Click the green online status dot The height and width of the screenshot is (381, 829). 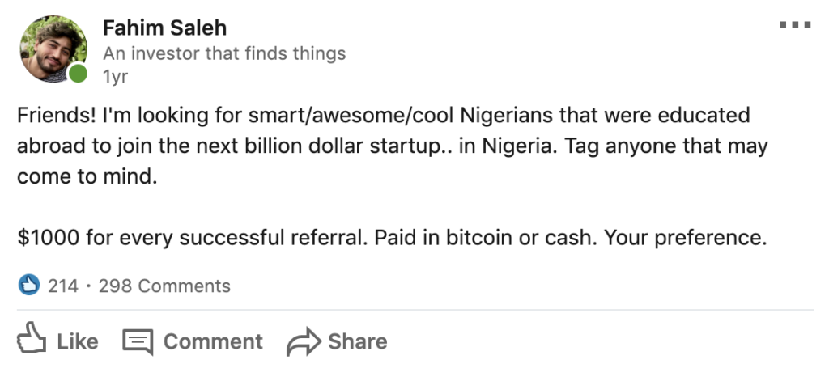pos(78,75)
